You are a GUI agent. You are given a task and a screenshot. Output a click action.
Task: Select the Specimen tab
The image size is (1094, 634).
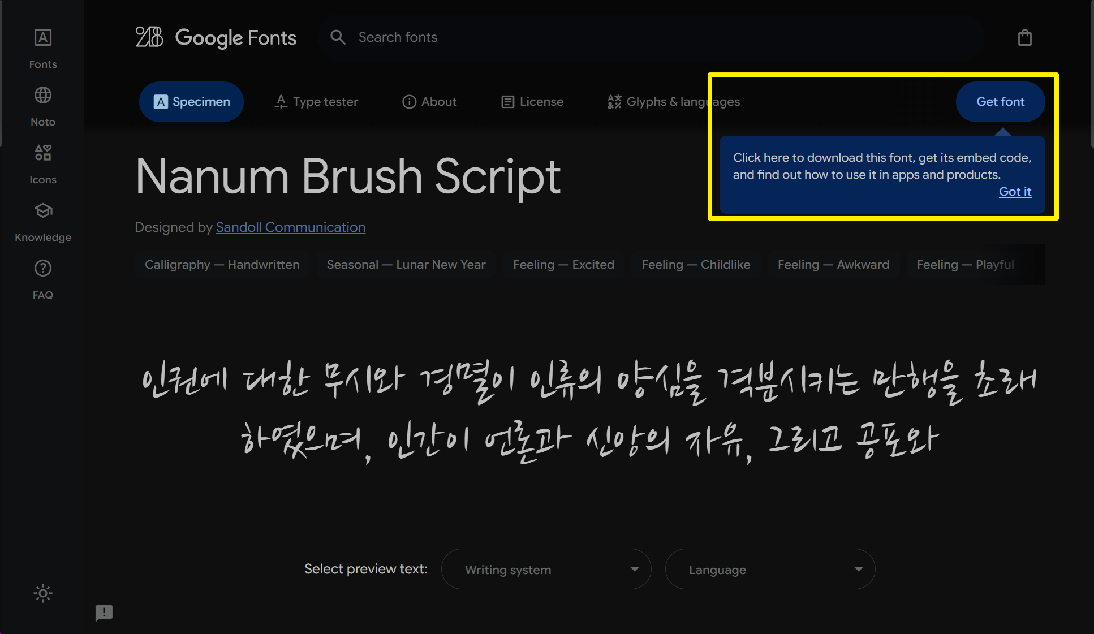(x=191, y=102)
